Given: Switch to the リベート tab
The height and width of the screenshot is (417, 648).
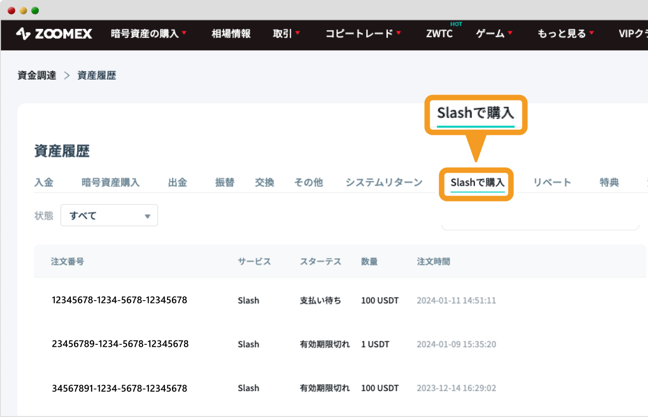Looking at the screenshot, I should [552, 183].
